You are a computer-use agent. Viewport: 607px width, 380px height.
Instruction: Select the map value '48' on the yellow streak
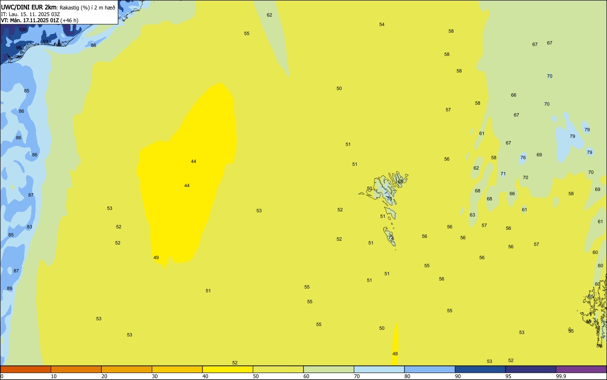point(395,353)
